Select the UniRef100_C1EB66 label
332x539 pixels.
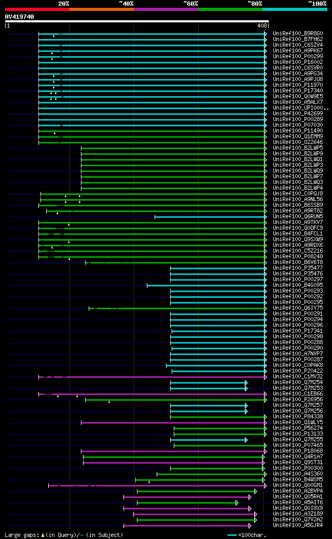click(x=298, y=393)
